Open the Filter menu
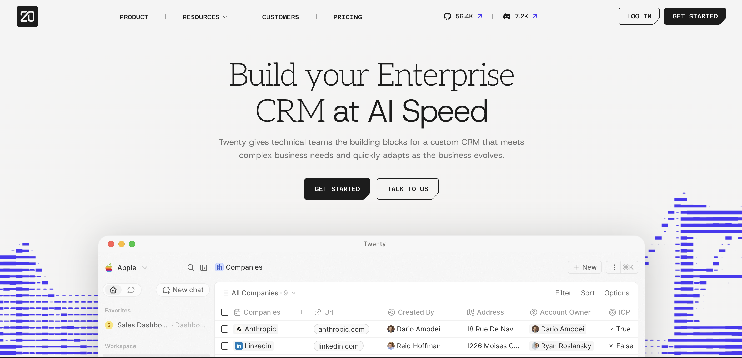Viewport: 742px width, 358px height. pos(563,293)
